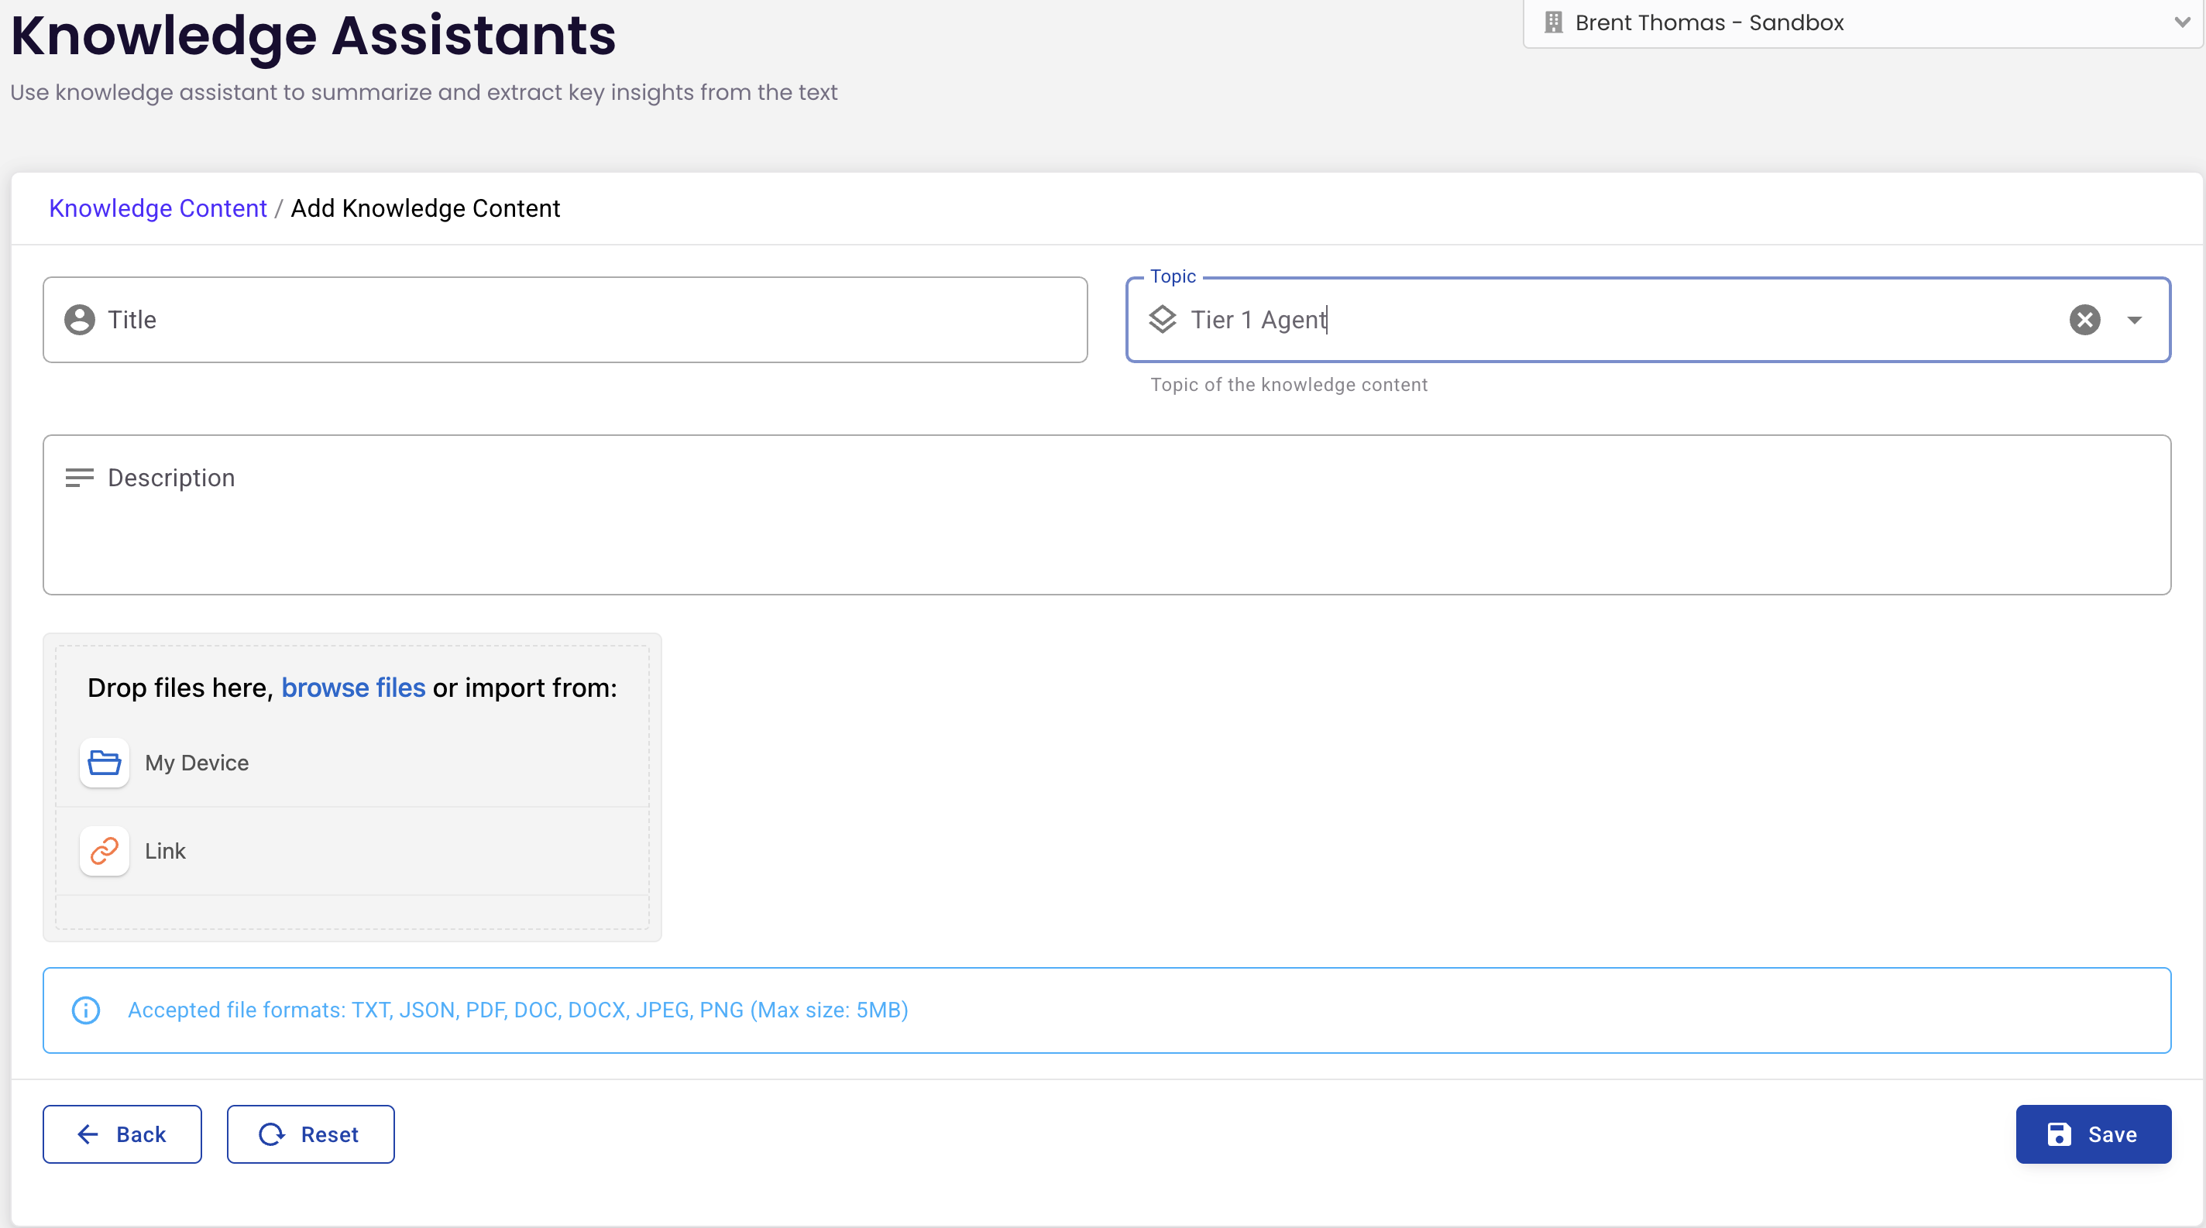
Task: Click the layers icon in Topic field
Action: (1162, 320)
